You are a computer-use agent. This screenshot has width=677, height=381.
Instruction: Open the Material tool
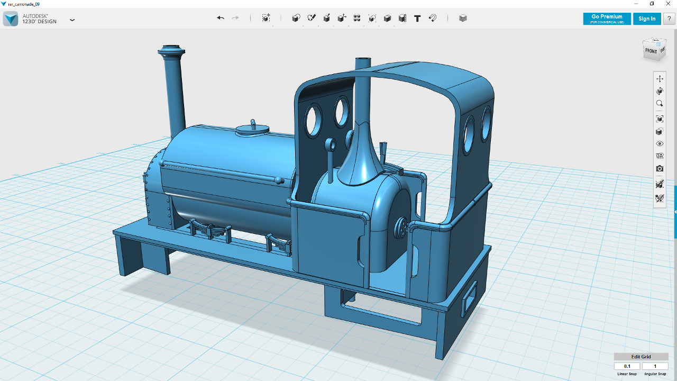tap(463, 18)
